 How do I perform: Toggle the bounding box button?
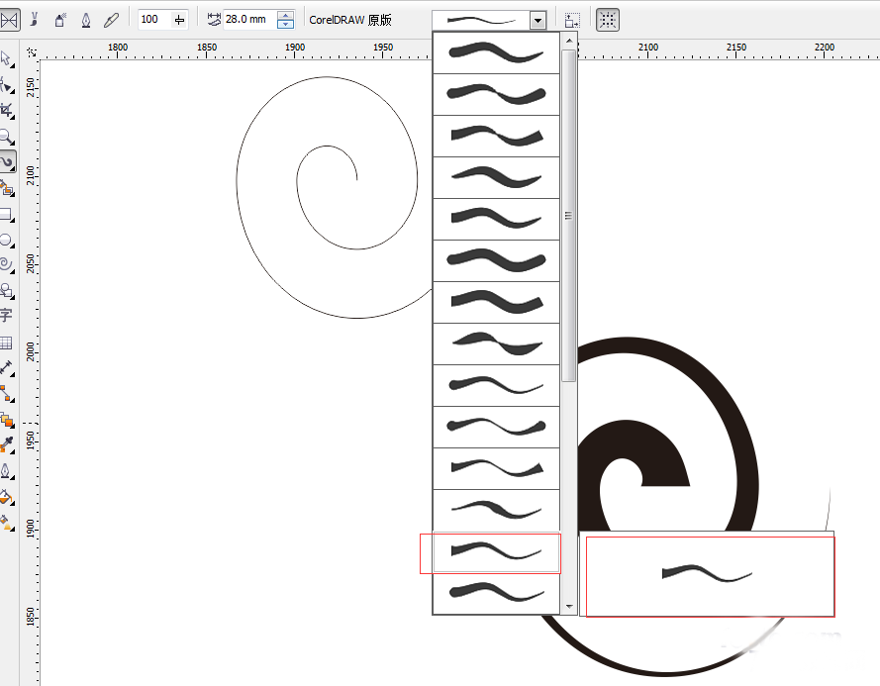point(607,20)
